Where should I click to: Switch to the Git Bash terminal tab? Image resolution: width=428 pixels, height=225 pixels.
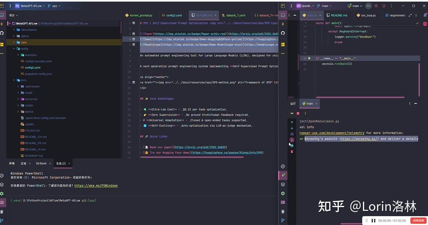[x=41, y=163]
